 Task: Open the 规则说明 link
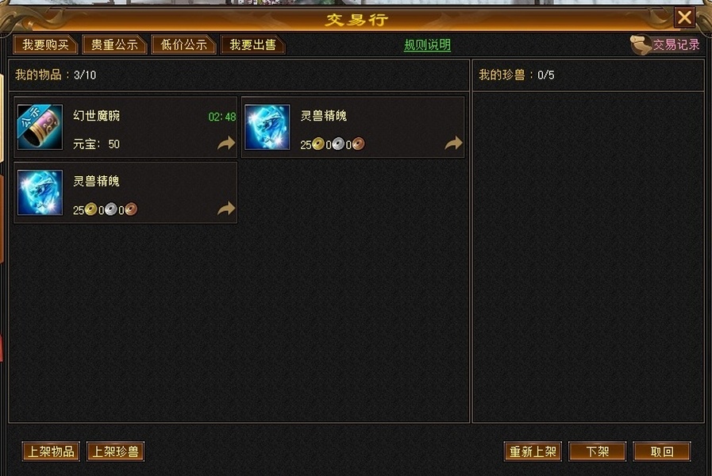tap(427, 45)
